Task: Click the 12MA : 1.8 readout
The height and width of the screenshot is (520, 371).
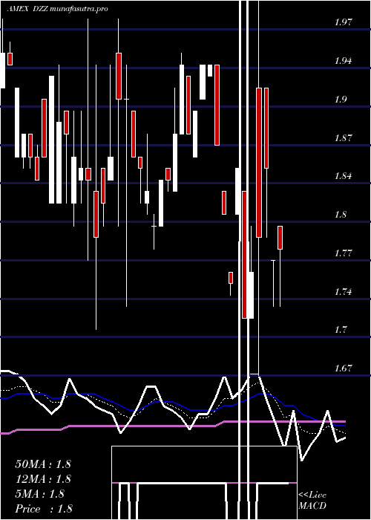Action: pos(43,479)
